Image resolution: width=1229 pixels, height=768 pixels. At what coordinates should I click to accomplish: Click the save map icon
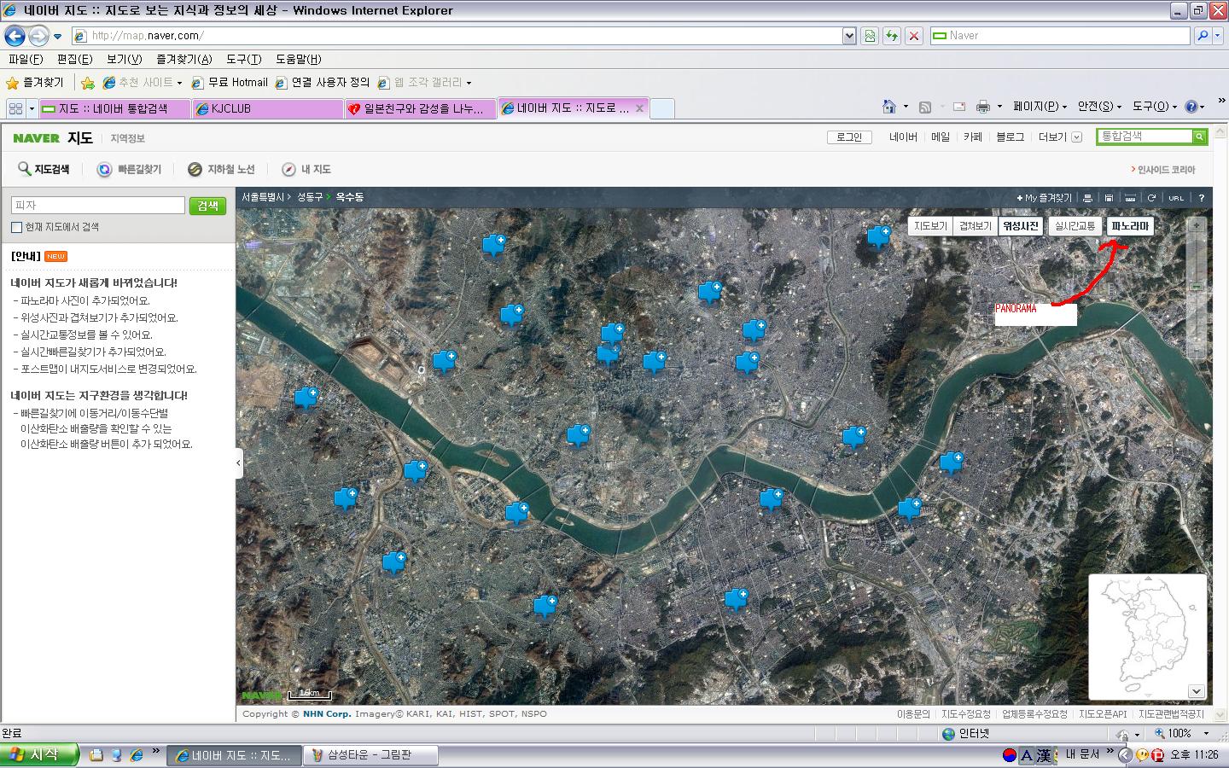1109,198
